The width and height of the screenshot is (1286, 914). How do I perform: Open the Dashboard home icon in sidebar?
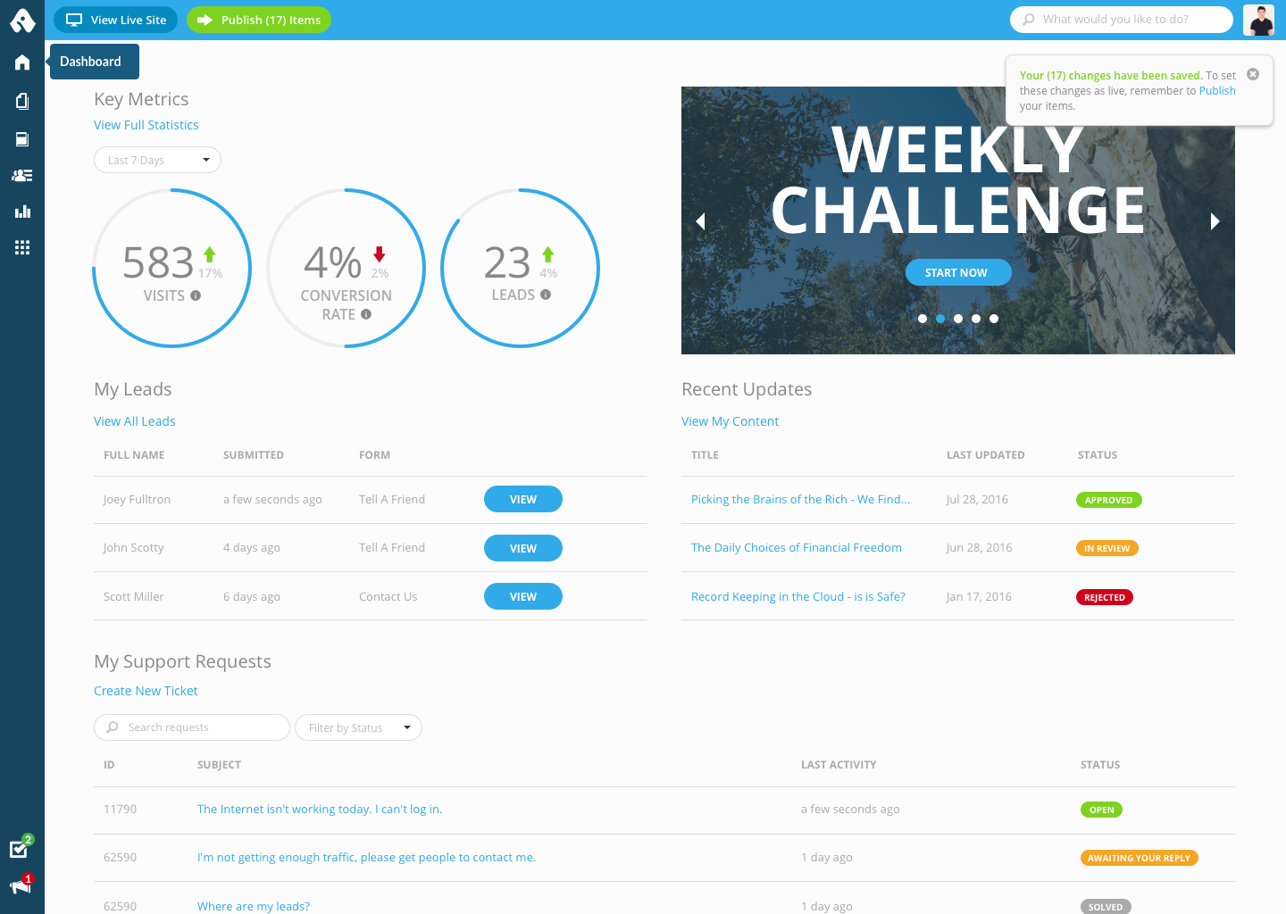(22, 62)
